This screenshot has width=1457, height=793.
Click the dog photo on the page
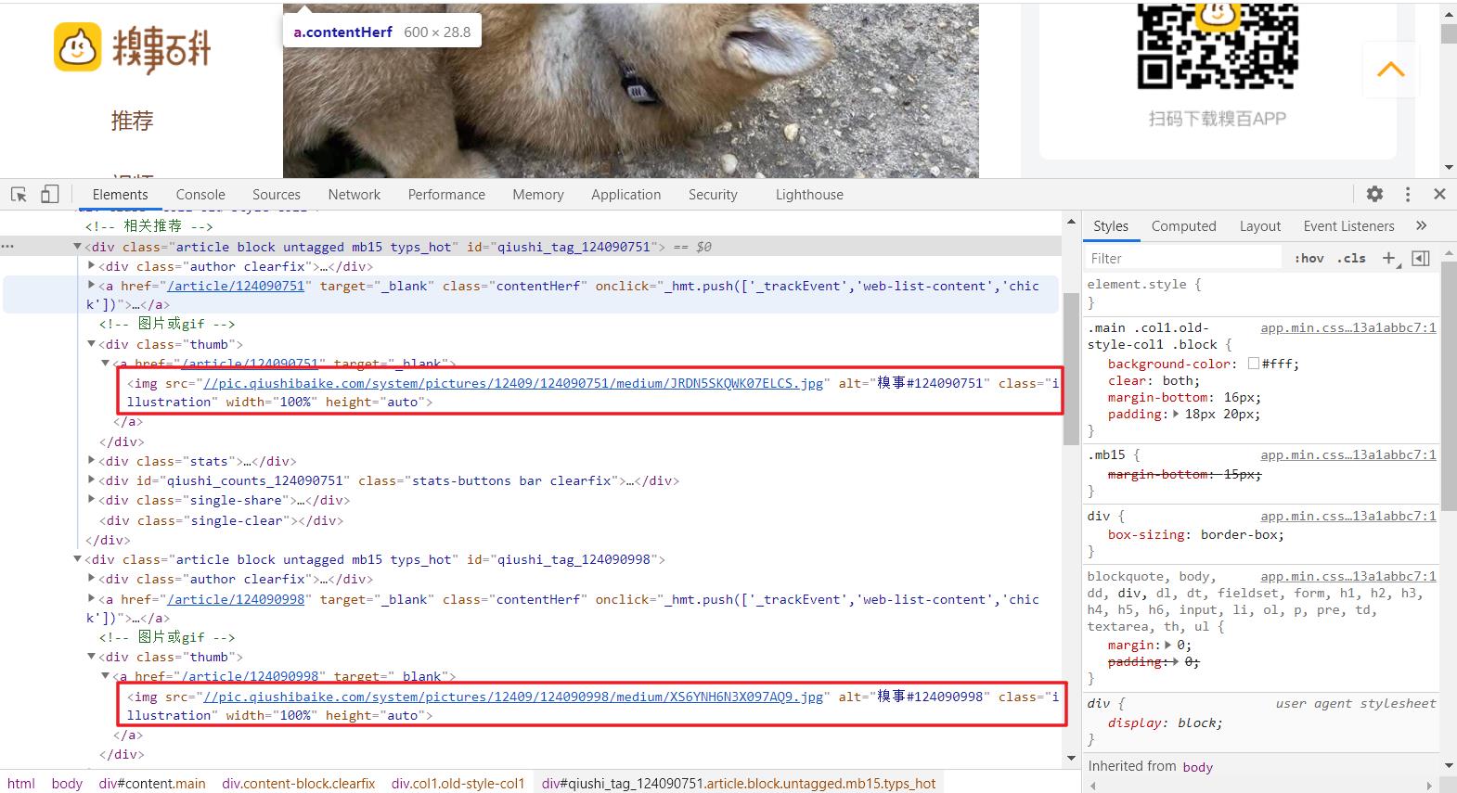pyautogui.click(x=631, y=90)
